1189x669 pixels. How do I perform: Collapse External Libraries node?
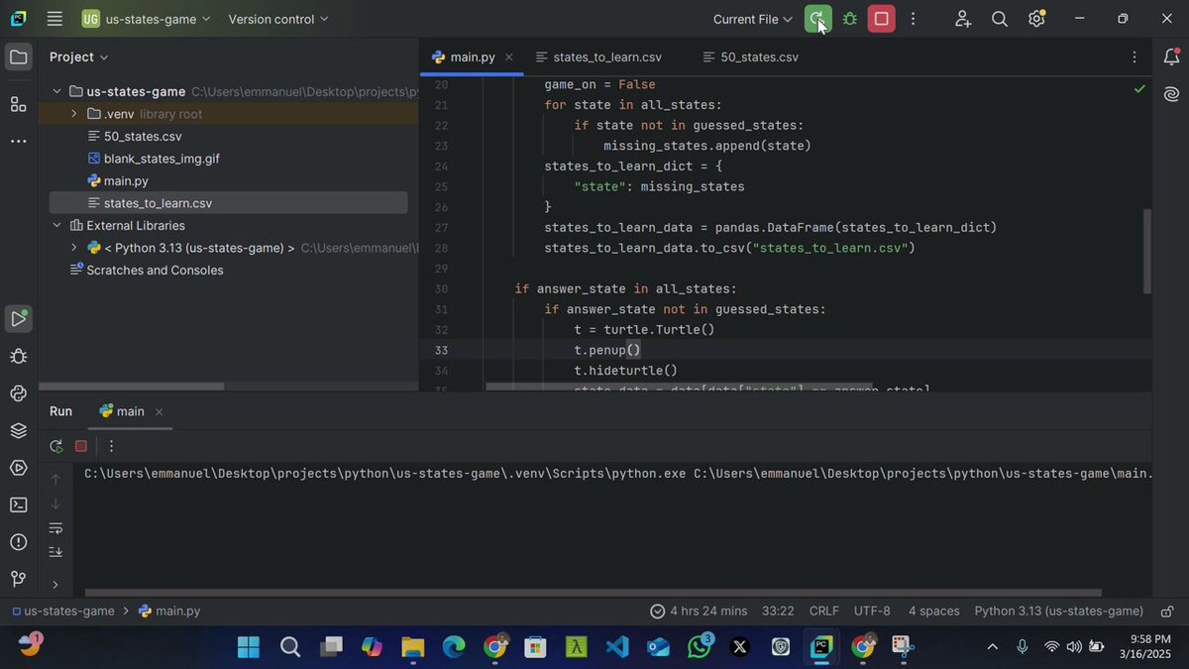tap(57, 225)
